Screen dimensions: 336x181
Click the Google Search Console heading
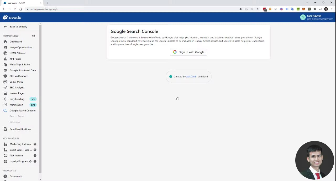[134, 31]
